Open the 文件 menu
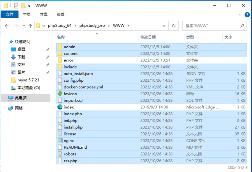This screenshot has width=252, height=172. coord(10,14)
